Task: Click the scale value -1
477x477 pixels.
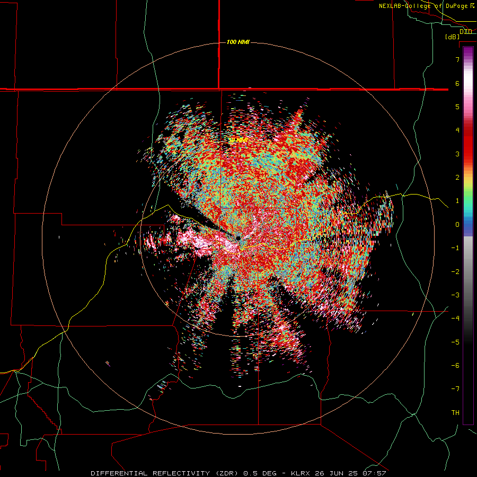Action: [455, 248]
